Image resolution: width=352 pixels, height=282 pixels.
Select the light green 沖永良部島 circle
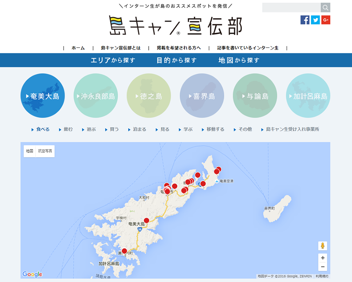96,96
